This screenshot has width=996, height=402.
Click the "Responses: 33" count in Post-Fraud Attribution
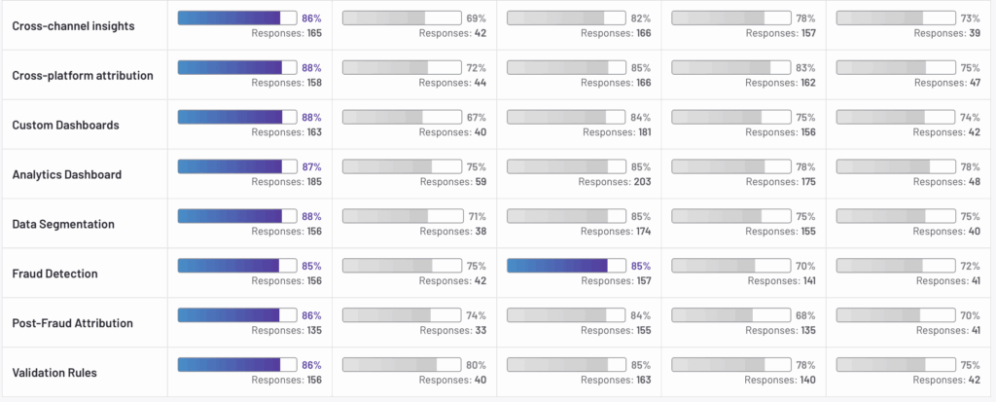(452, 330)
